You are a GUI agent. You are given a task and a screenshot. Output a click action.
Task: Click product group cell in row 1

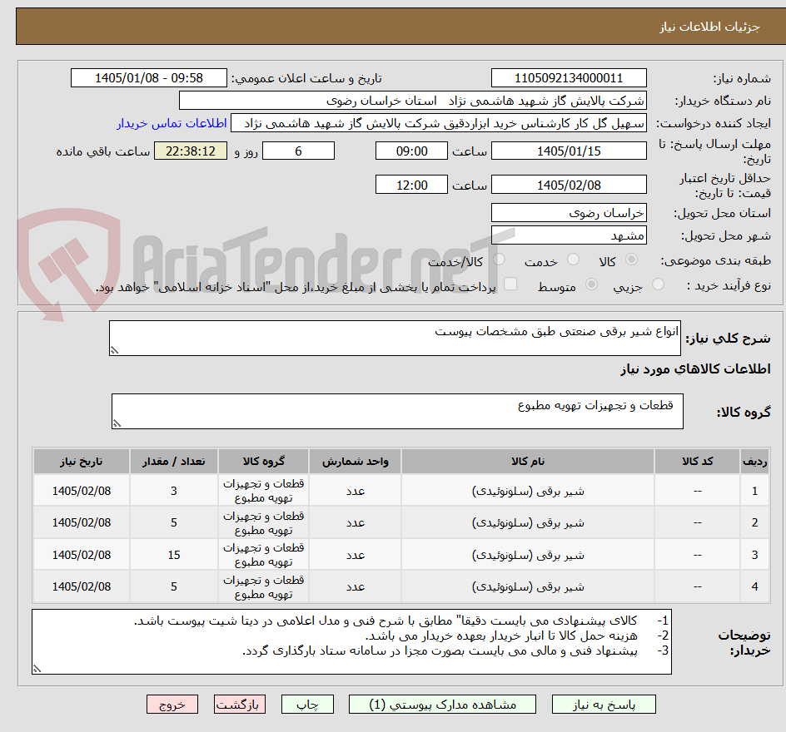coord(264,491)
